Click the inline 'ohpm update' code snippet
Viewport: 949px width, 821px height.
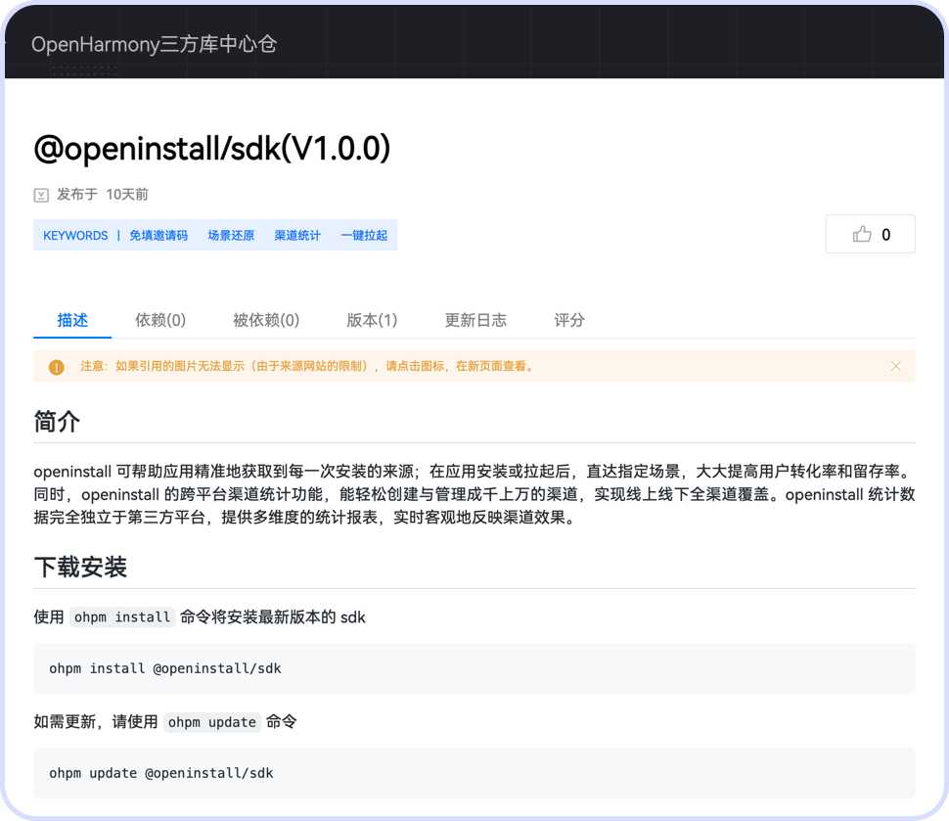coord(212,722)
